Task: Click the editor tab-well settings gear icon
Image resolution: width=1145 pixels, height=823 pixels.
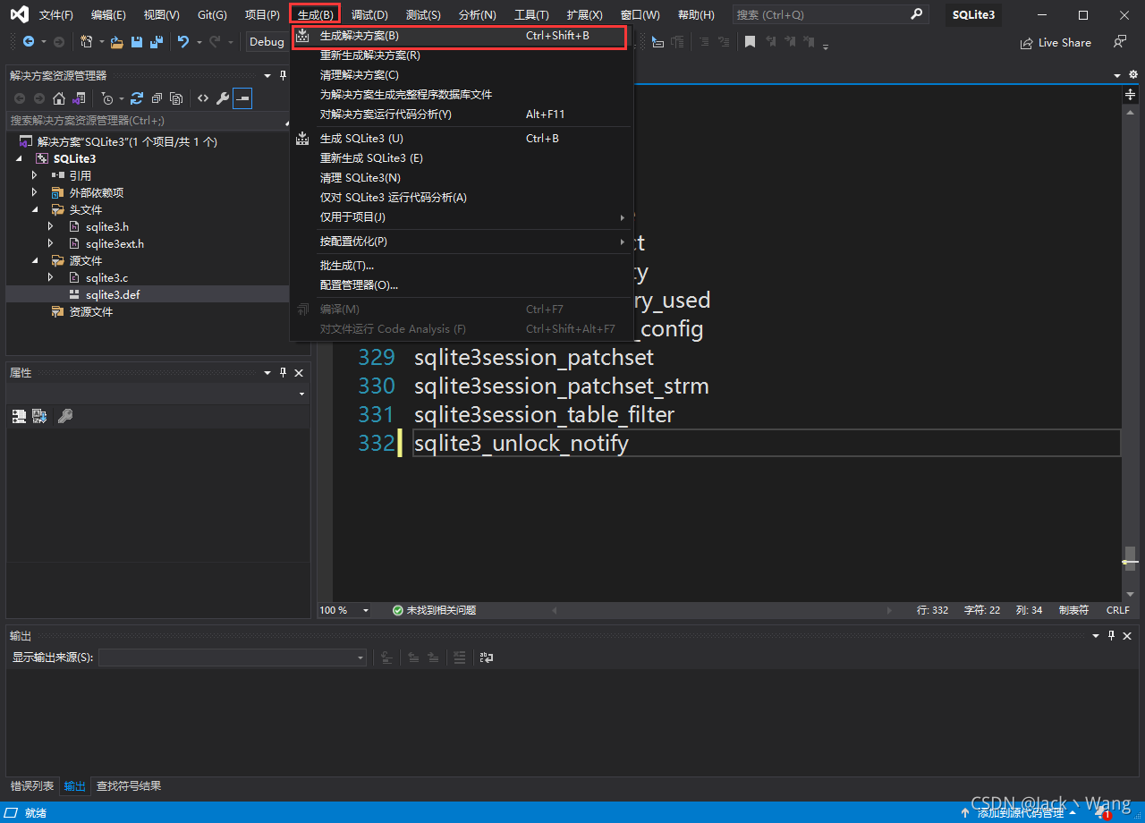Action: tap(1133, 75)
